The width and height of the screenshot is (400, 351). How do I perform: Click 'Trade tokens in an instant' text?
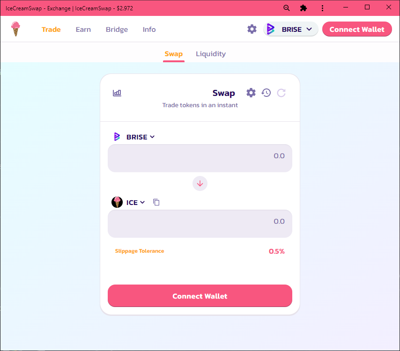click(x=200, y=105)
